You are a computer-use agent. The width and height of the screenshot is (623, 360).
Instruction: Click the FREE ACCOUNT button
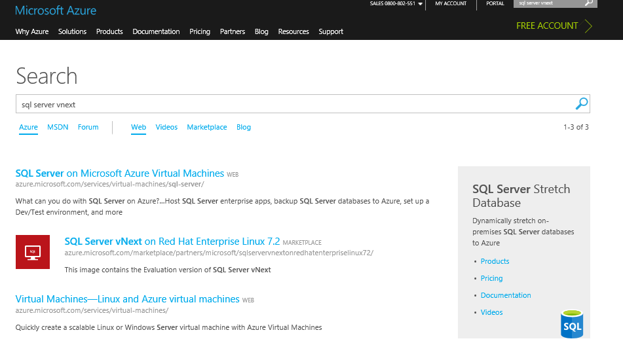pos(547,26)
